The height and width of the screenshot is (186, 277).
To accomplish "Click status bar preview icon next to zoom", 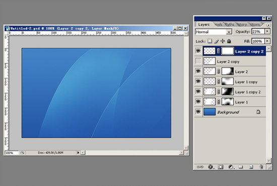I will click(22, 153).
